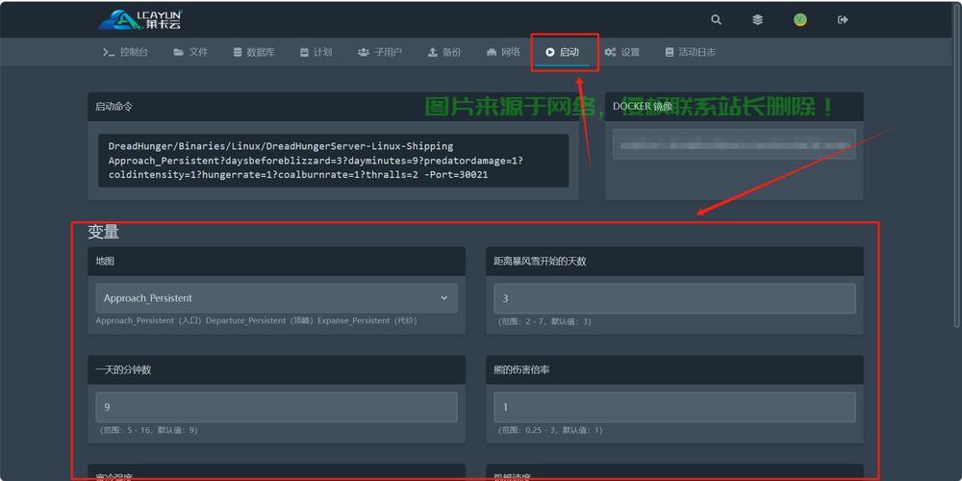
Task: Click the search magnifier icon in header
Action: [x=716, y=19]
